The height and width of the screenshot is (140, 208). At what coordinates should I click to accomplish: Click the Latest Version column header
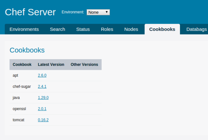51,64
